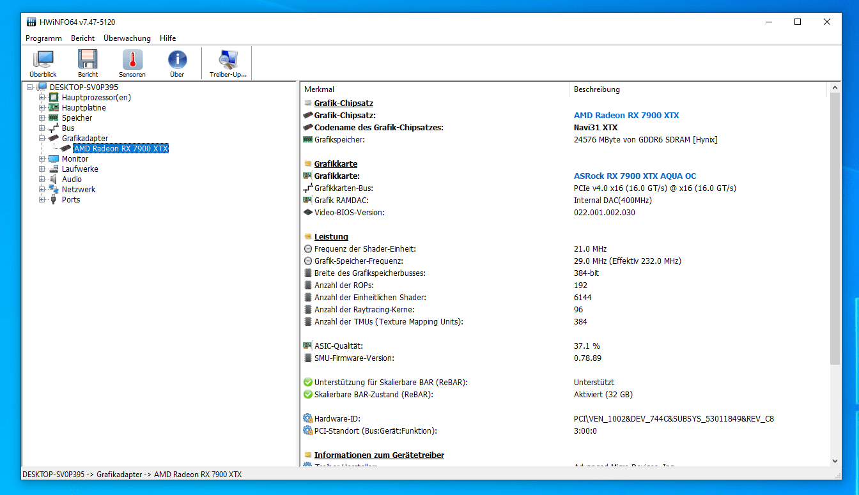
Task: Collapse the Grafikadapter tree node
Action: tap(42, 139)
